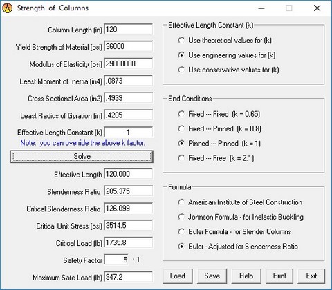Select American Institute of Steel Construction formula
This screenshot has width=332, height=290.
pos(240,202)
